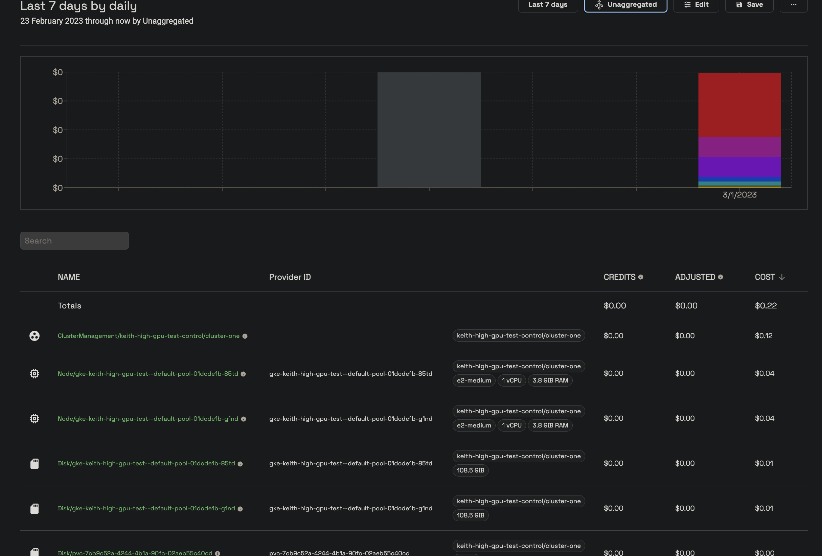The image size is (822, 556).
Task: Open the ADJUSTED column info tooltip
Action: (721, 277)
